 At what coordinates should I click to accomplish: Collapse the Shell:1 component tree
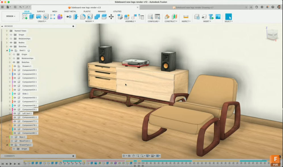[7, 50]
